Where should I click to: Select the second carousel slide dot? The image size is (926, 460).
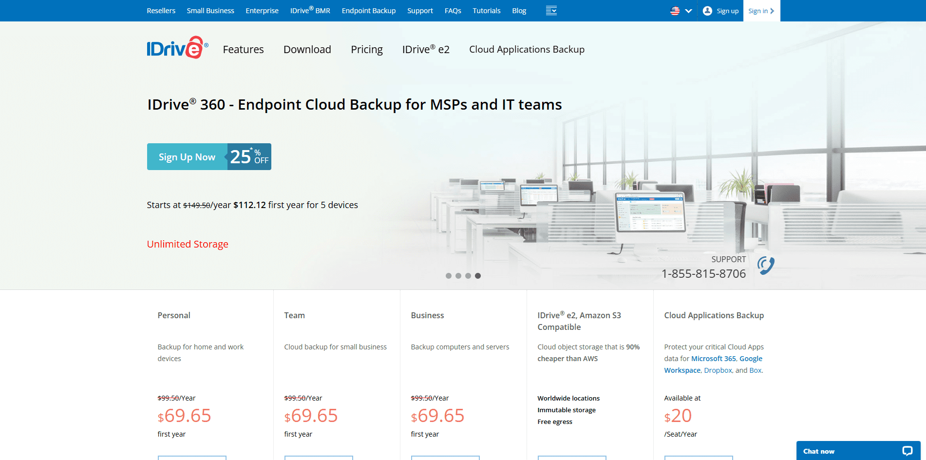458,276
